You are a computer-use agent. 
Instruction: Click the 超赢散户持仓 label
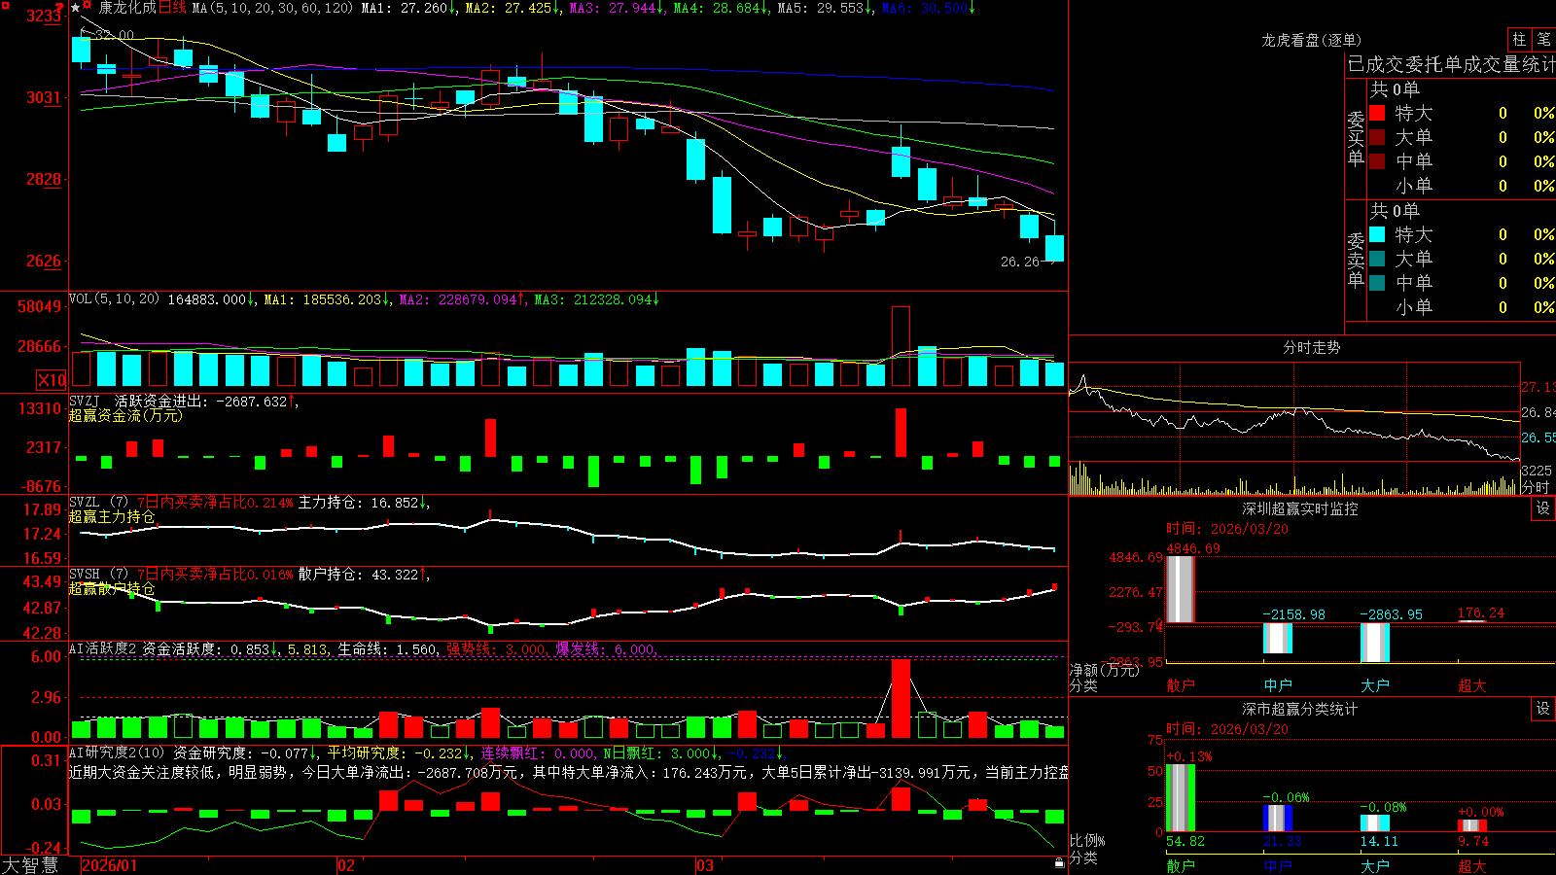pos(112,588)
